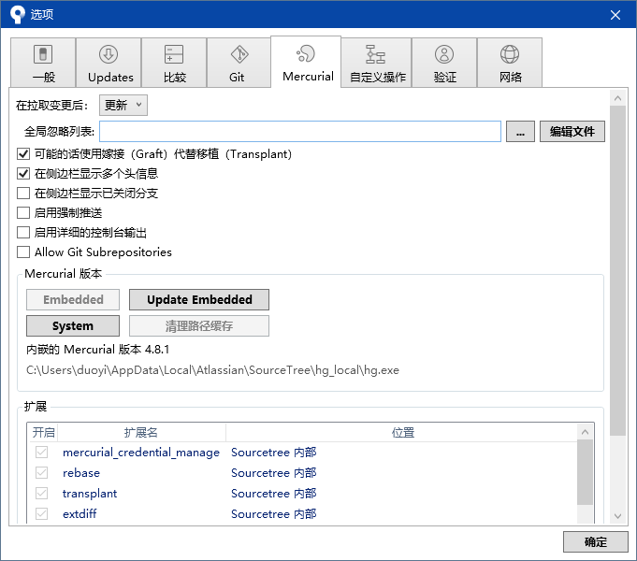Toggle rebase extension checkbox

tap(41, 472)
